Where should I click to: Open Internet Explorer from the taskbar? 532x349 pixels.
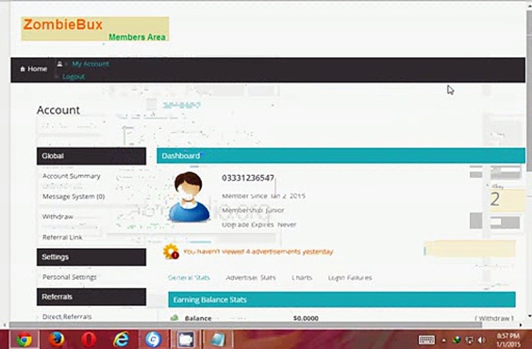point(121,339)
